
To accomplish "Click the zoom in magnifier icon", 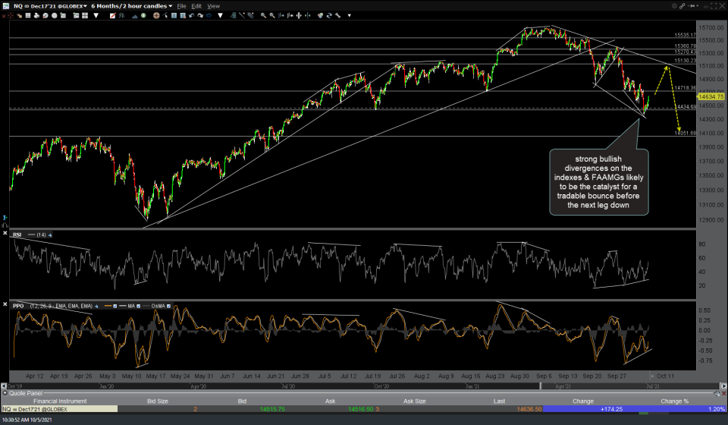I will (263, 15).
